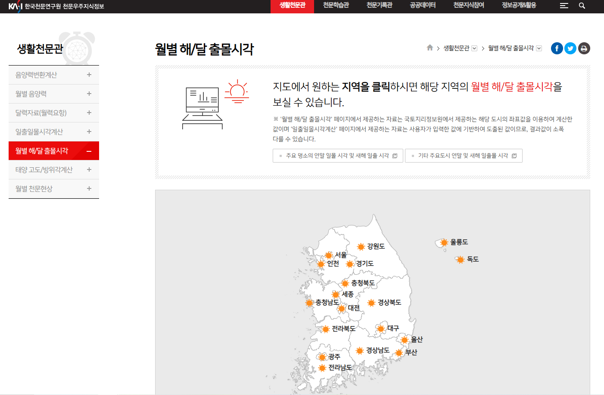604x395 pixels.
Task: Click the Seoul sun marker on the map
Action: click(x=329, y=255)
